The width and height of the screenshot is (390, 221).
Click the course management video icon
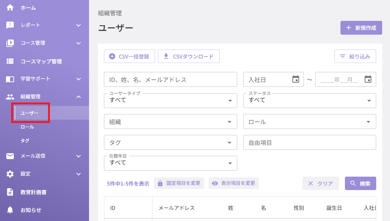pyautogui.click(x=10, y=43)
